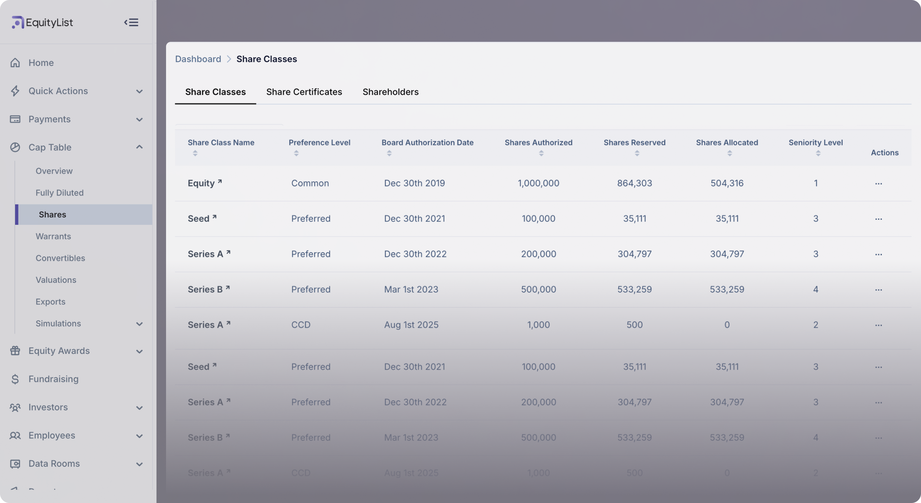
Task: Click the EquityList logo icon
Action: click(18, 22)
